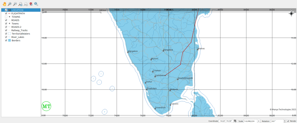This screenshot has height=123, width=297.
Task: Hide the FLIGHTPATH layer via its checkbox
Action: pyautogui.click(x=6, y=13)
